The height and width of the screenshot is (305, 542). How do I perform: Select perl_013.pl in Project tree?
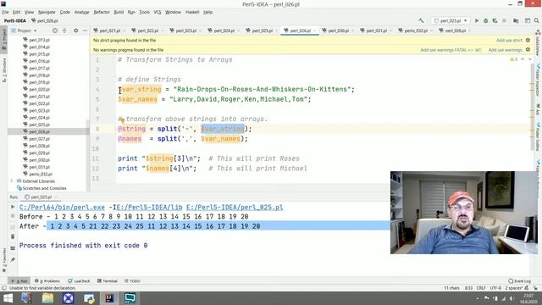pos(39,40)
